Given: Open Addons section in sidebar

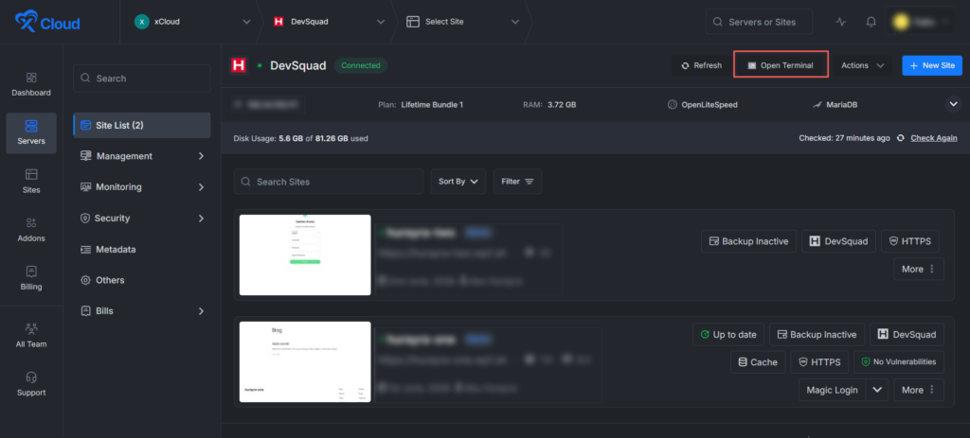Looking at the screenshot, I should click(31, 230).
